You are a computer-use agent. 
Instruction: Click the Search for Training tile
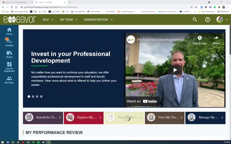click(43, 117)
